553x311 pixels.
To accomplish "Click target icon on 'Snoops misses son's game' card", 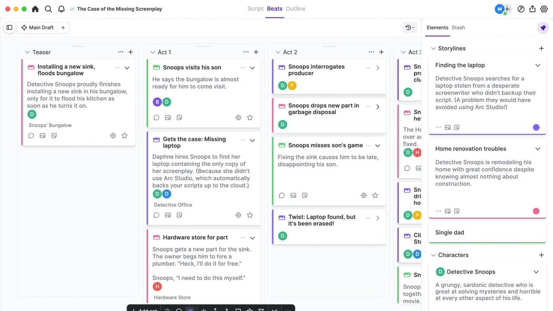I will (364, 195).
